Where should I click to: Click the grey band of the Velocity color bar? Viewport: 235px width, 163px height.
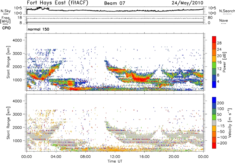tap(214, 123)
